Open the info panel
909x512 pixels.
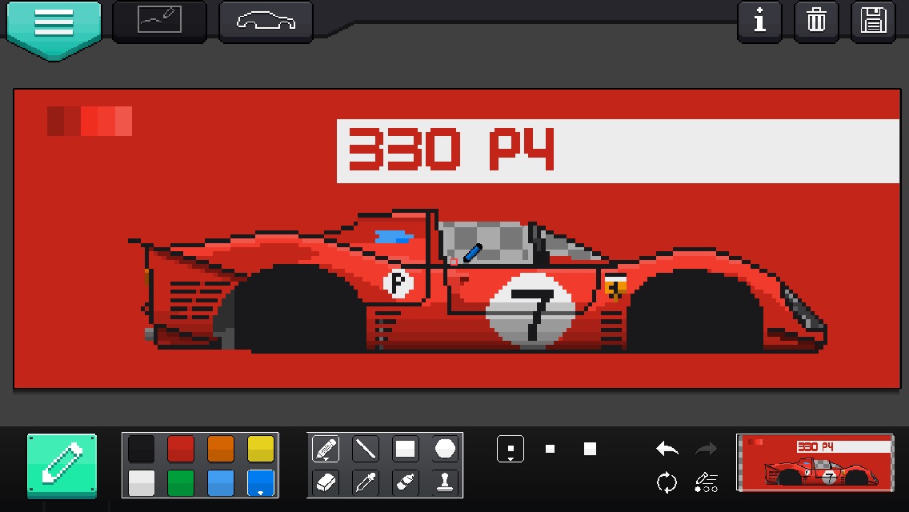coord(759,22)
